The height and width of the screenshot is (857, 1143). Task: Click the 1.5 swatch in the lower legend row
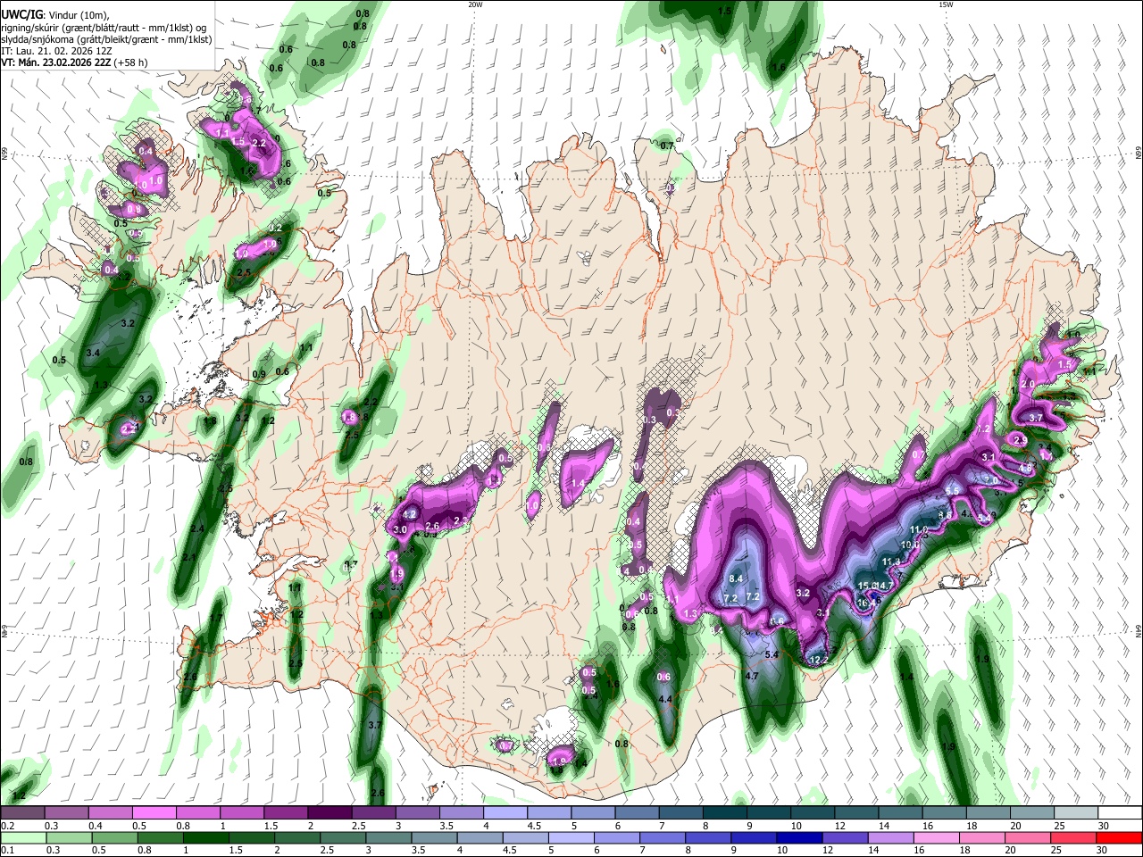[251, 837]
